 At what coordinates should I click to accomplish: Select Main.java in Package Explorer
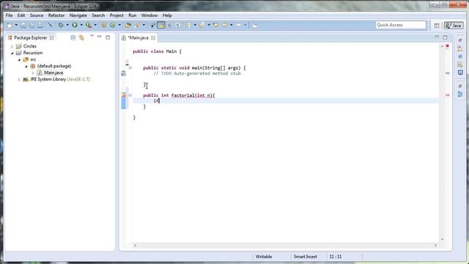click(x=53, y=73)
